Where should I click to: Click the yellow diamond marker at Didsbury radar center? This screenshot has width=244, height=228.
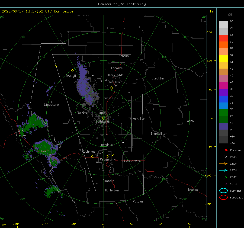(x=103, y=118)
